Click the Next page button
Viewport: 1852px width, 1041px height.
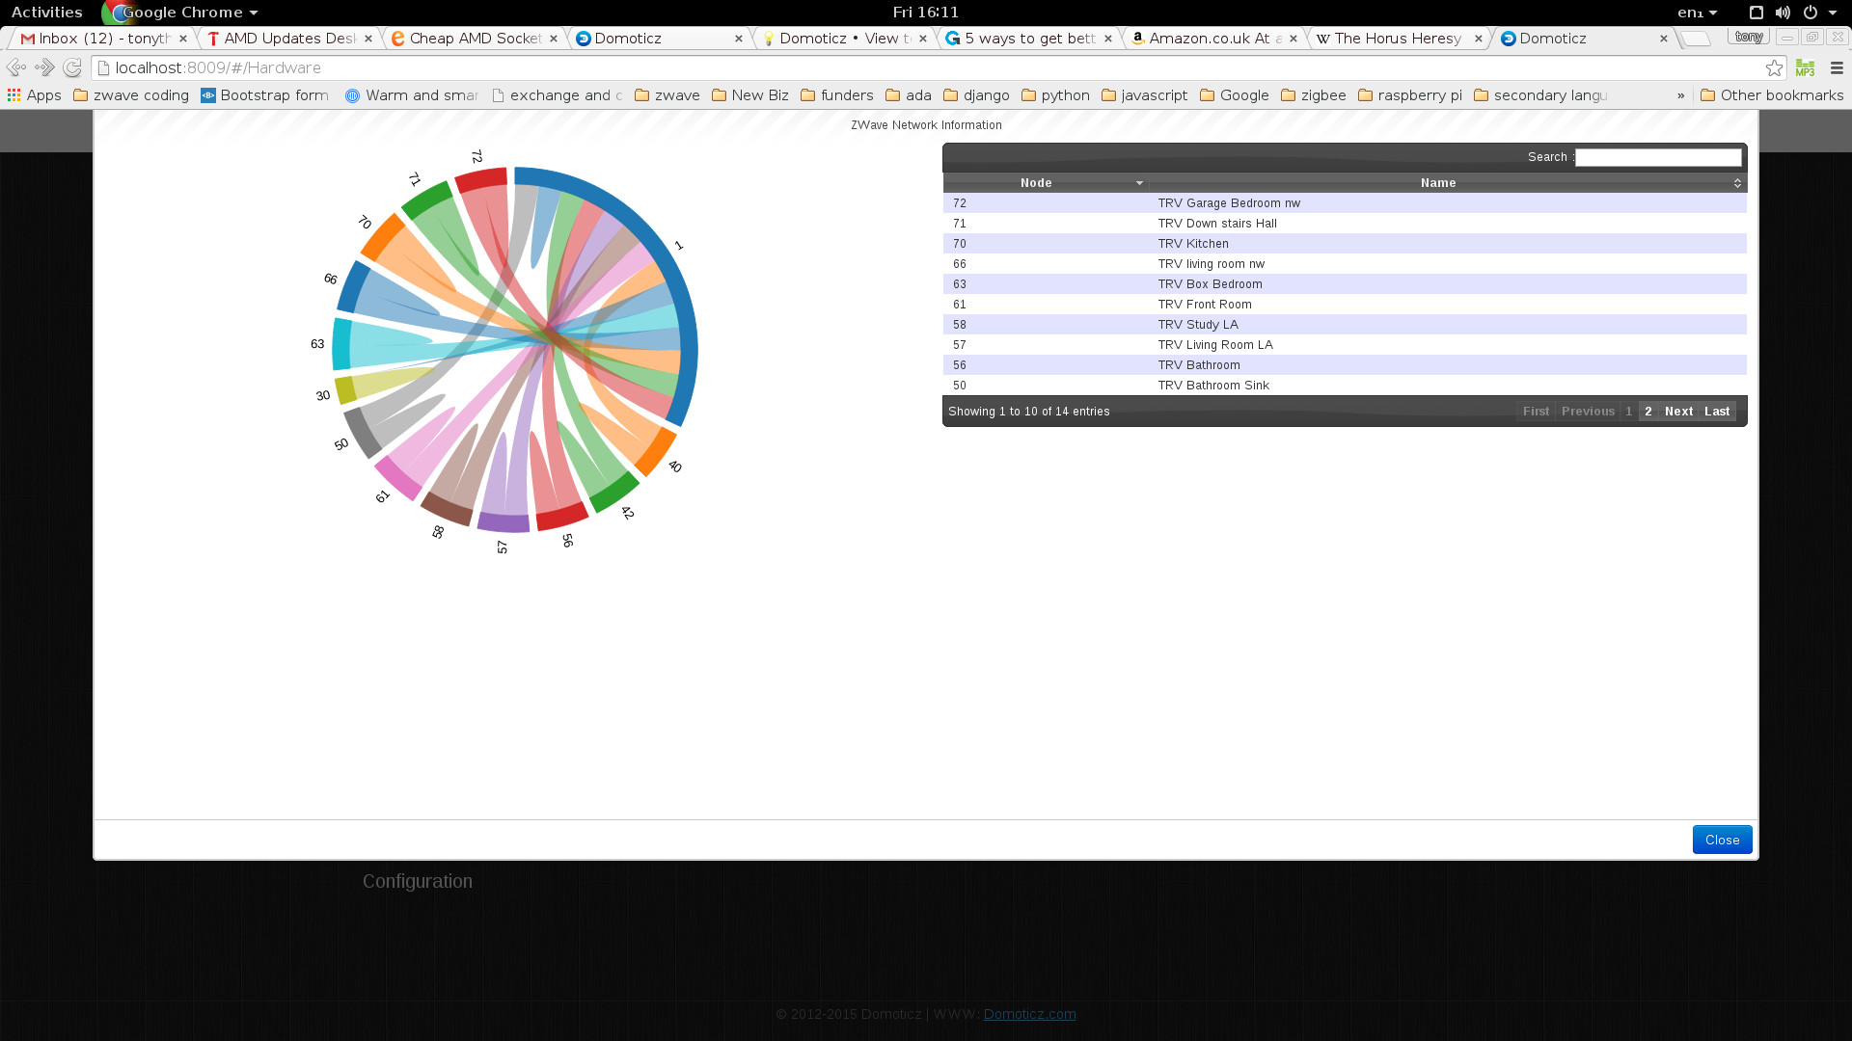(1679, 411)
